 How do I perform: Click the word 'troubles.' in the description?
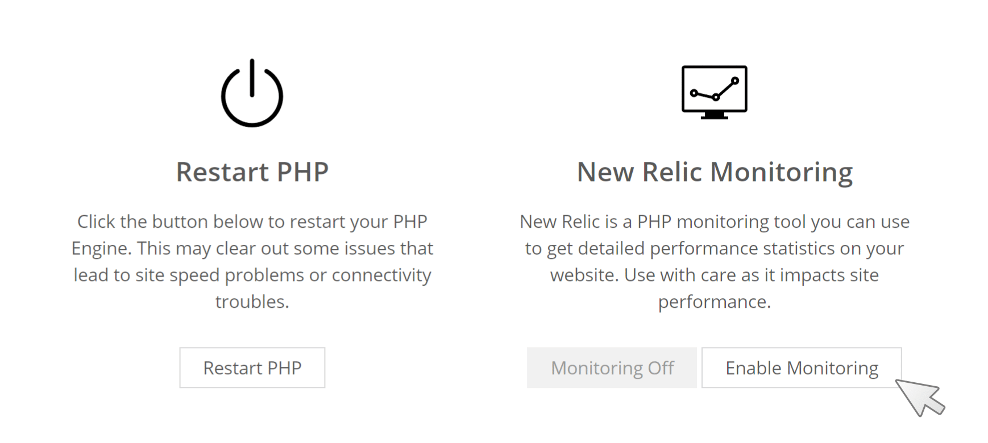pos(252,301)
